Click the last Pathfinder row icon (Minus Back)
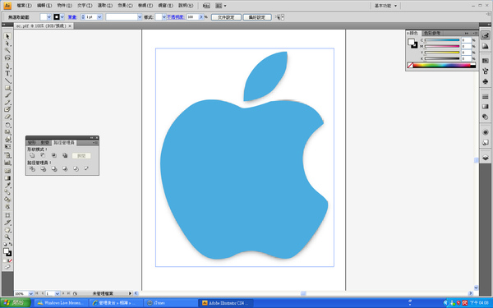Image resolution: width=493 pixels, height=308 pixels. point(86,168)
